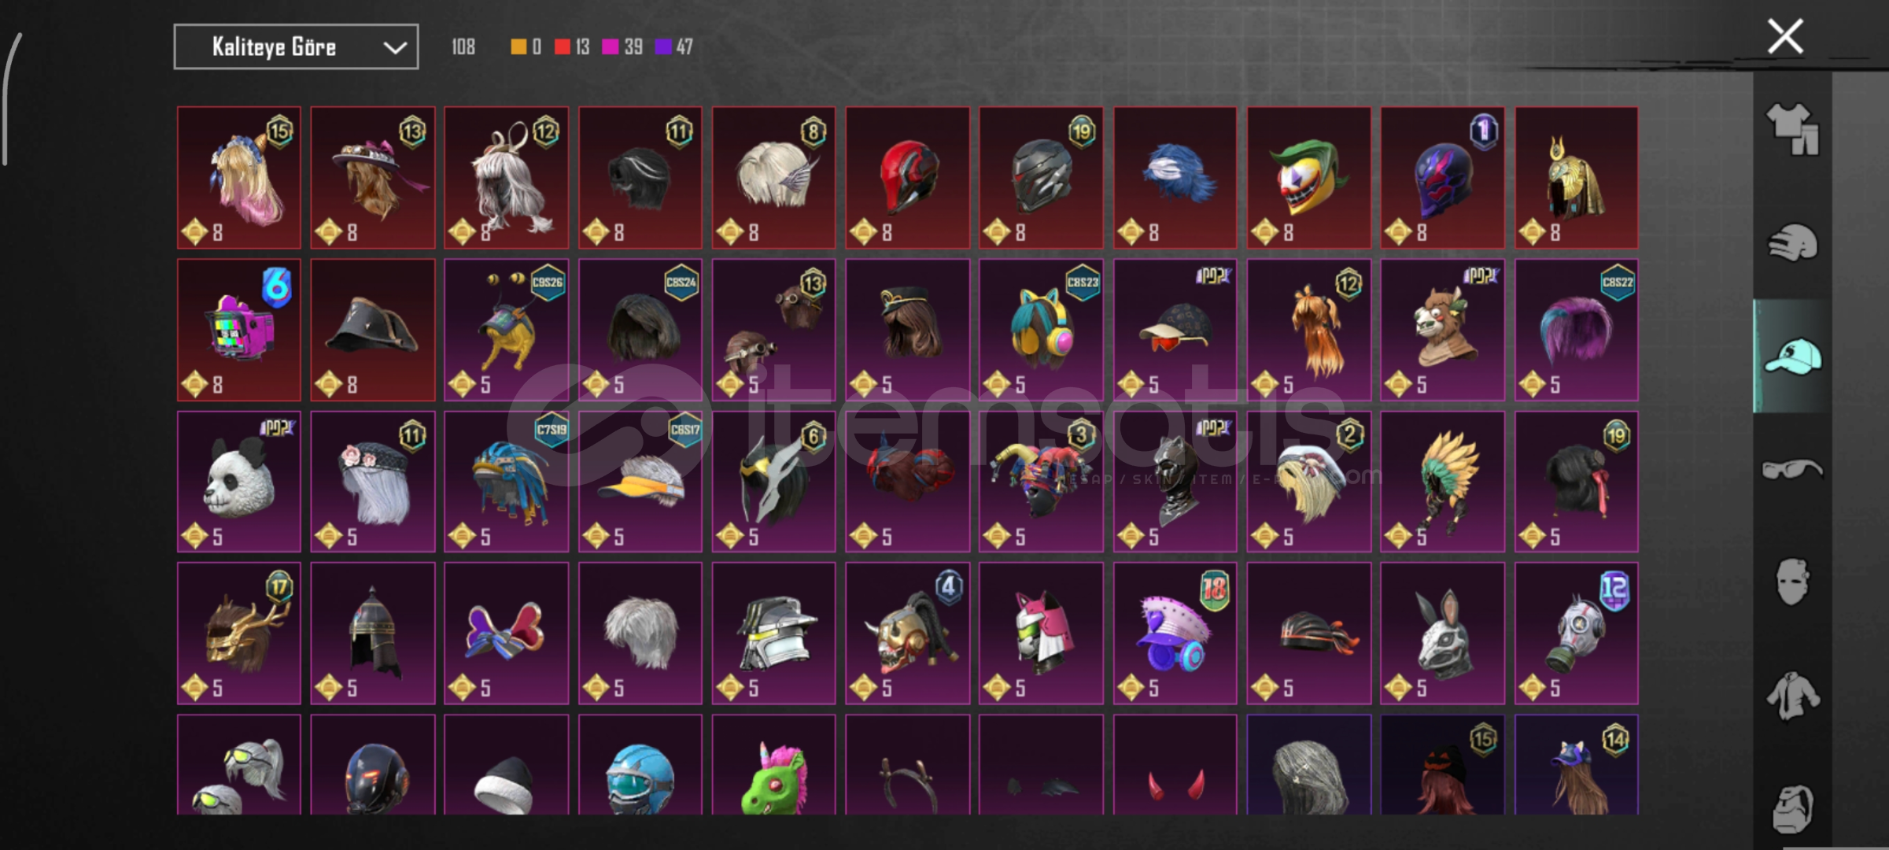Open the face mask category icon
Viewport: 1889px width, 850px height.
coord(1793,582)
